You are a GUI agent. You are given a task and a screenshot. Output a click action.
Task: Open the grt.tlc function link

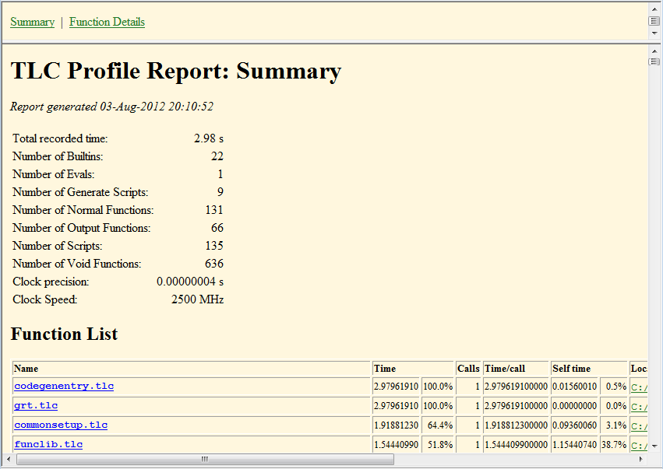pos(36,405)
